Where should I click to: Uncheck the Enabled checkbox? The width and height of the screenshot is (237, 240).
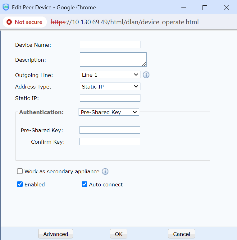coord(20,185)
